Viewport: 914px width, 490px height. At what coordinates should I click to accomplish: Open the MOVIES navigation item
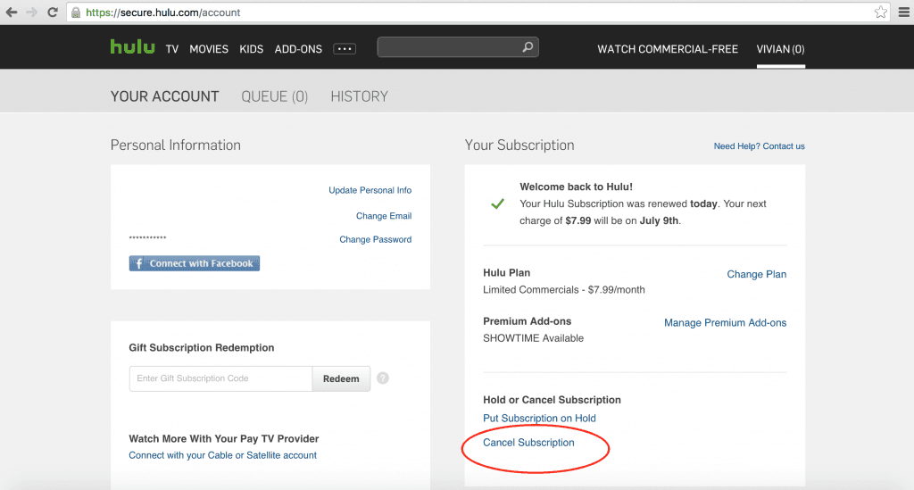(209, 49)
